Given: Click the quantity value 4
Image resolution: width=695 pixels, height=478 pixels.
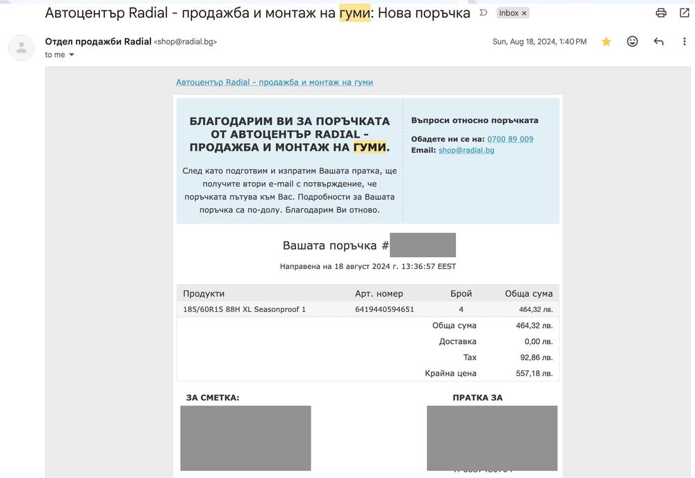Looking at the screenshot, I should (461, 309).
